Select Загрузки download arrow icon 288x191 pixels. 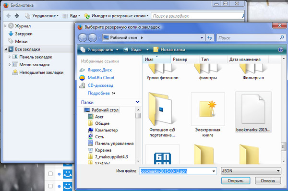click(x=11, y=34)
